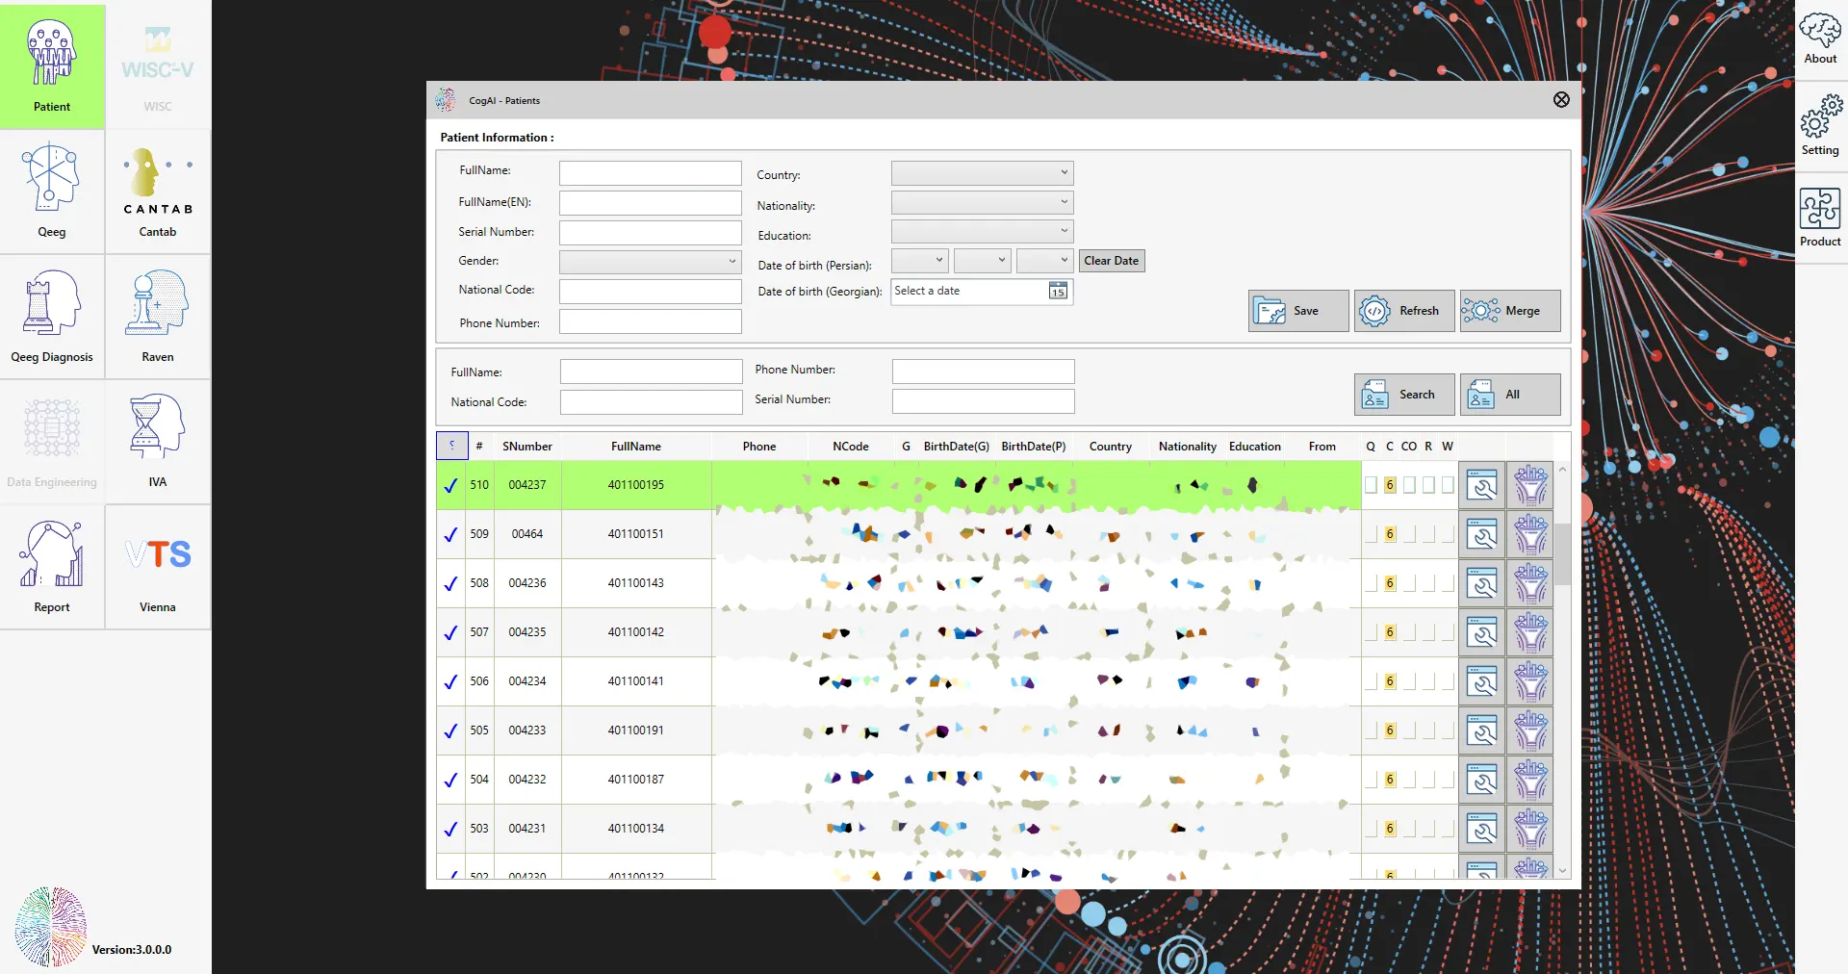The width and height of the screenshot is (1848, 974).
Task: Expand the Country dropdown
Action: [982, 173]
